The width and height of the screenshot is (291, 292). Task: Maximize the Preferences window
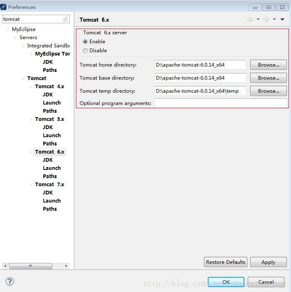269,7
